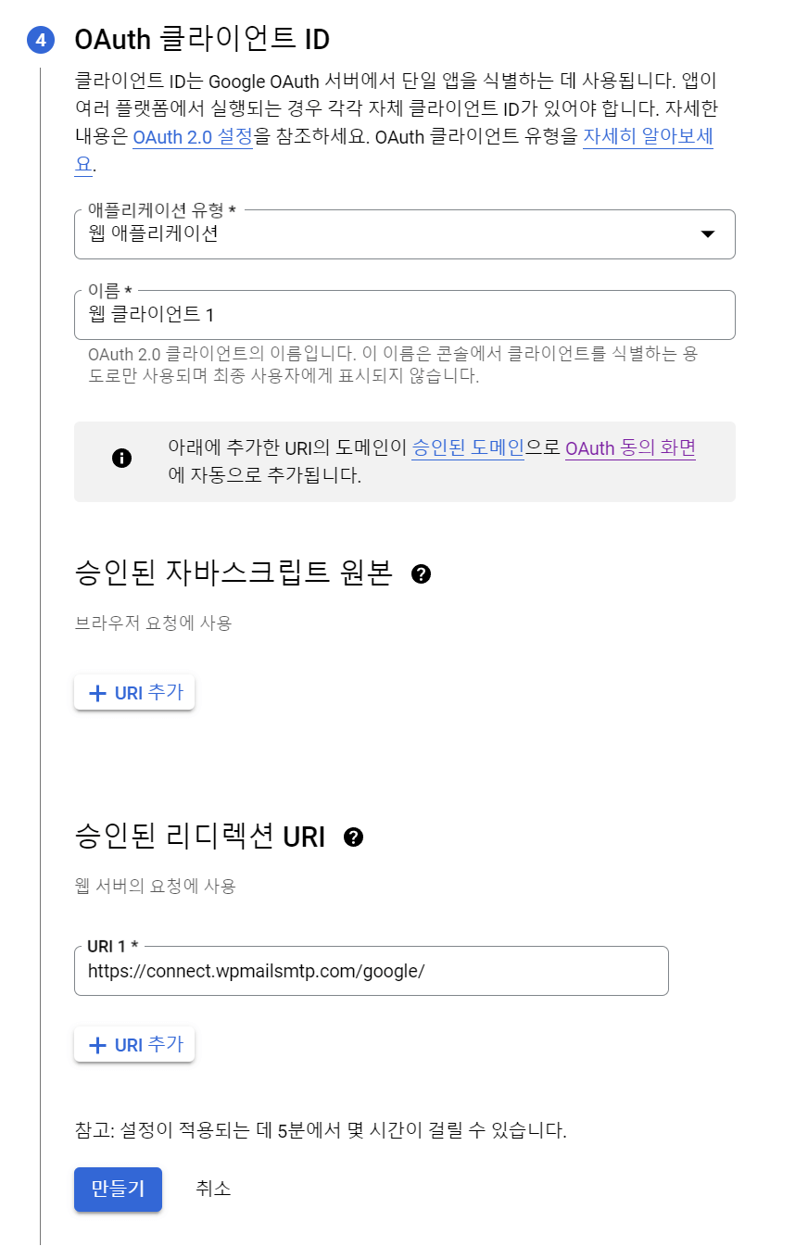Open help for 승인된 리디렉션 URI
Image resolution: width=808 pixels, height=1259 pixels.
352,837
